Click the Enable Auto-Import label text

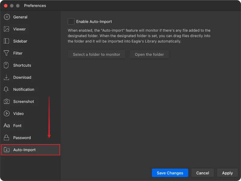tap(94, 21)
